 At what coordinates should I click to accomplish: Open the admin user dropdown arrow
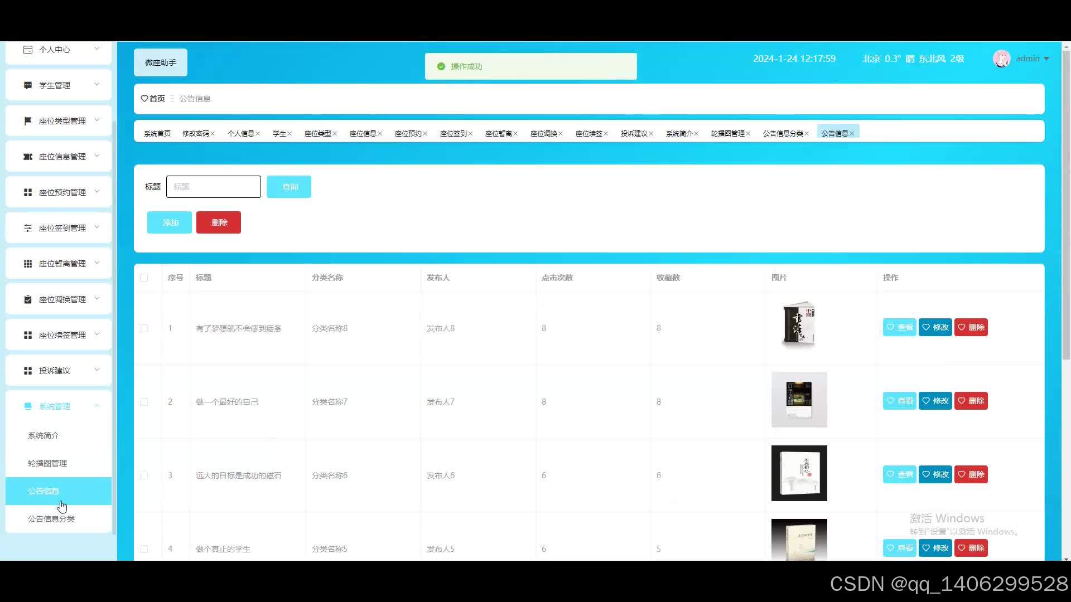click(1046, 59)
